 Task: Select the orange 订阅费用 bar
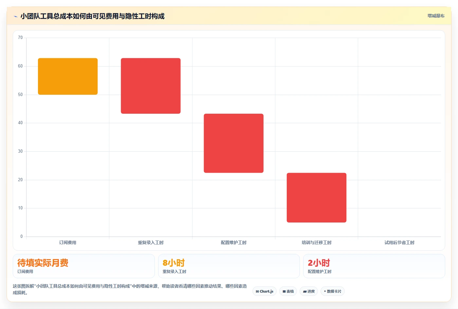point(68,76)
